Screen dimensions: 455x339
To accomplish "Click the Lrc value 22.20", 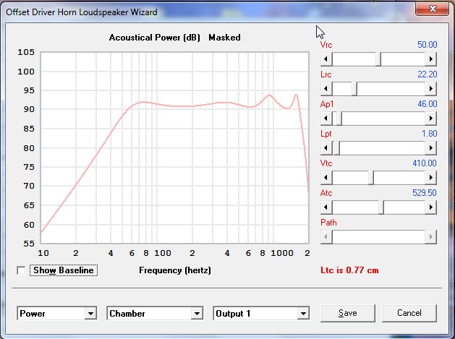I will 427,74.
